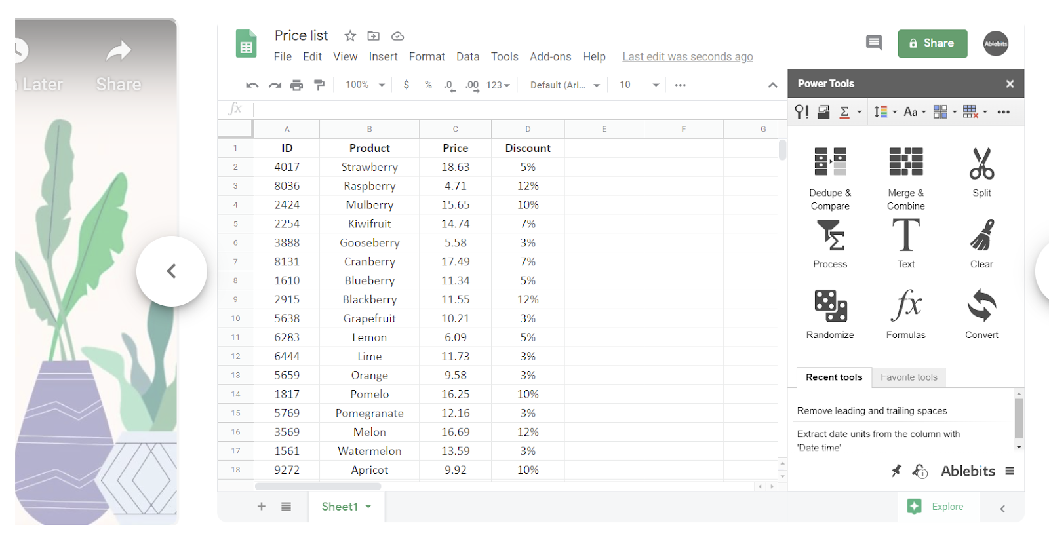
Task: Open the Sheet1 tab dropdown arrow
Action: pyautogui.click(x=368, y=507)
